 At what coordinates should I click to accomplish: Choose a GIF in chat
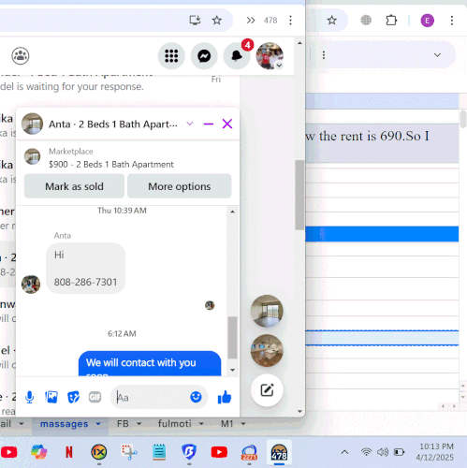pos(95,397)
